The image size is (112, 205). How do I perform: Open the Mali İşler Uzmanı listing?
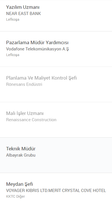pos(25,113)
